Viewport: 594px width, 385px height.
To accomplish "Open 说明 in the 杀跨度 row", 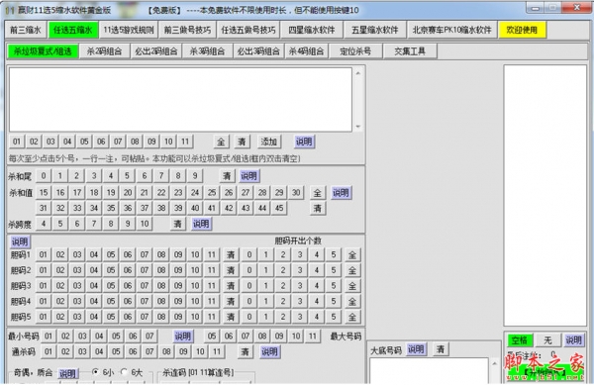I will 201,224.
